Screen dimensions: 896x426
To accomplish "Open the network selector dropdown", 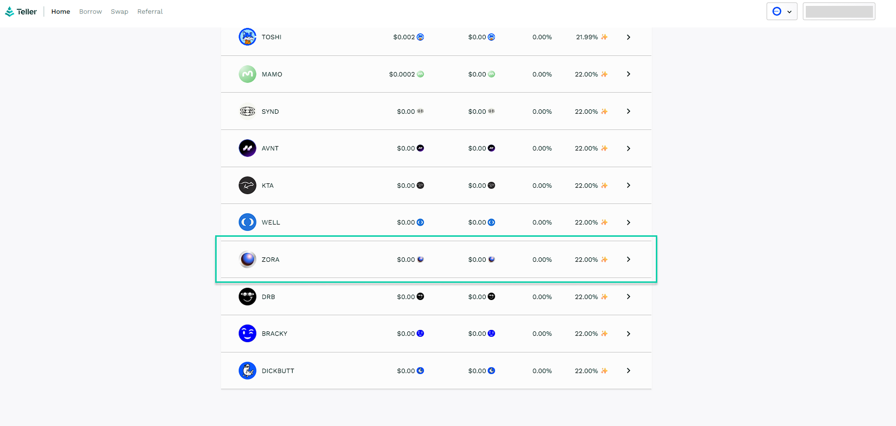I will [782, 12].
